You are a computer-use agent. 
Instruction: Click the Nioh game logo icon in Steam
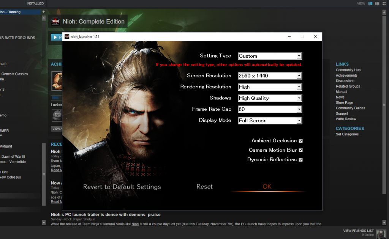(55, 22)
